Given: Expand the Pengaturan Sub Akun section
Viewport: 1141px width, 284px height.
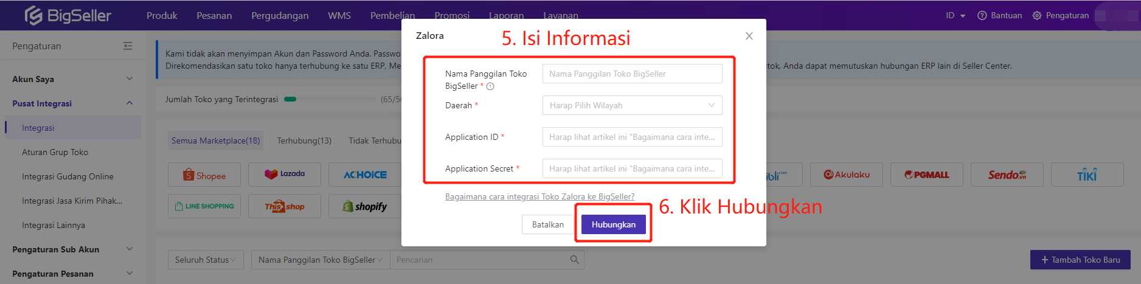Looking at the screenshot, I should tap(72, 249).
